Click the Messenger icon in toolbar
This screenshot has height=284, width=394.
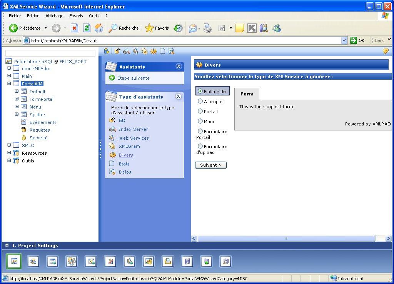pyautogui.click(x=276, y=28)
